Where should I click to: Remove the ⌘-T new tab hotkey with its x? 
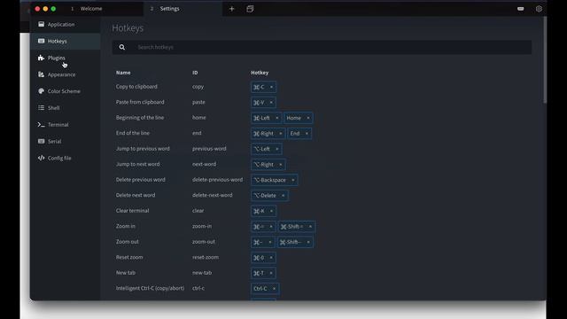click(271, 273)
